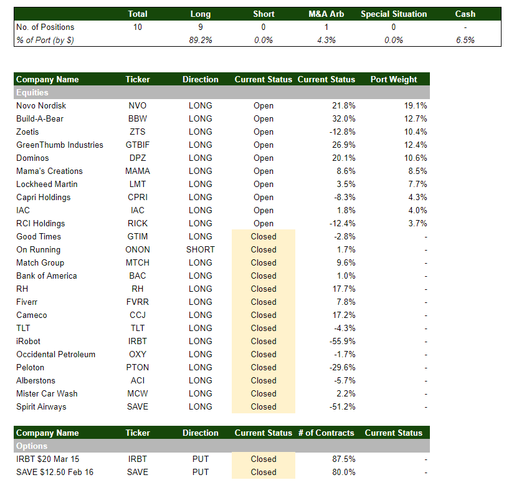Click the M&A Arb summary header
509x485 pixels.
[326, 14]
